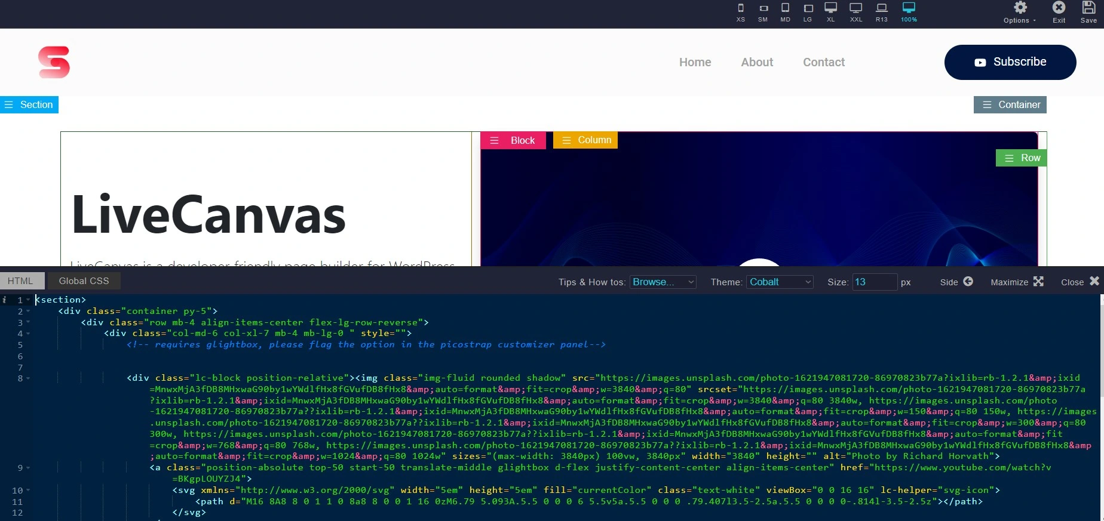This screenshot has height=521, width=1104.
Task: Open the Container context menu
Action: tap(1010, 104)
